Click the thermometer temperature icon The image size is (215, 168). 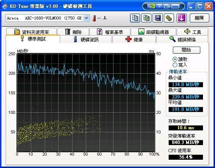coord(94,18)
